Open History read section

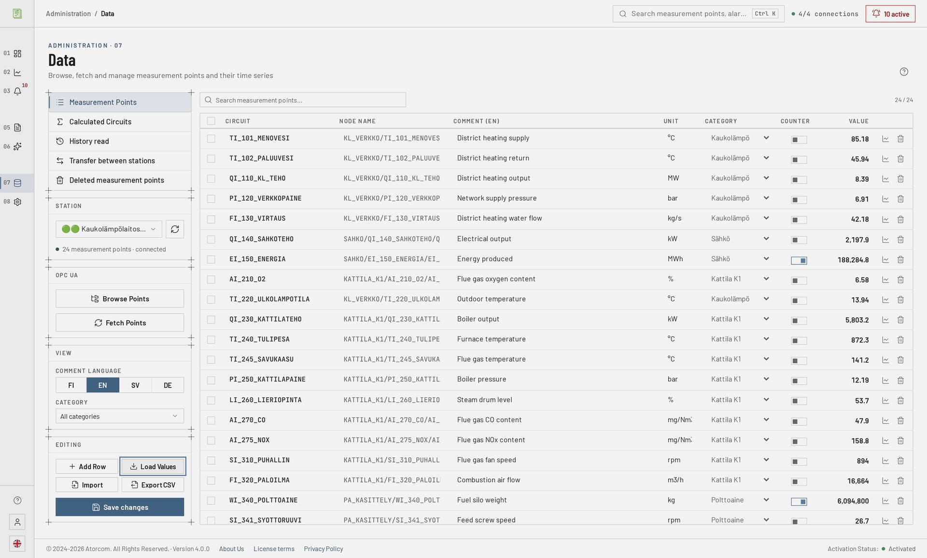120,141
